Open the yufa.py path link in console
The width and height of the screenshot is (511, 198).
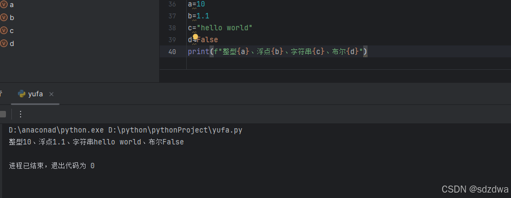(x=175, y=130)
